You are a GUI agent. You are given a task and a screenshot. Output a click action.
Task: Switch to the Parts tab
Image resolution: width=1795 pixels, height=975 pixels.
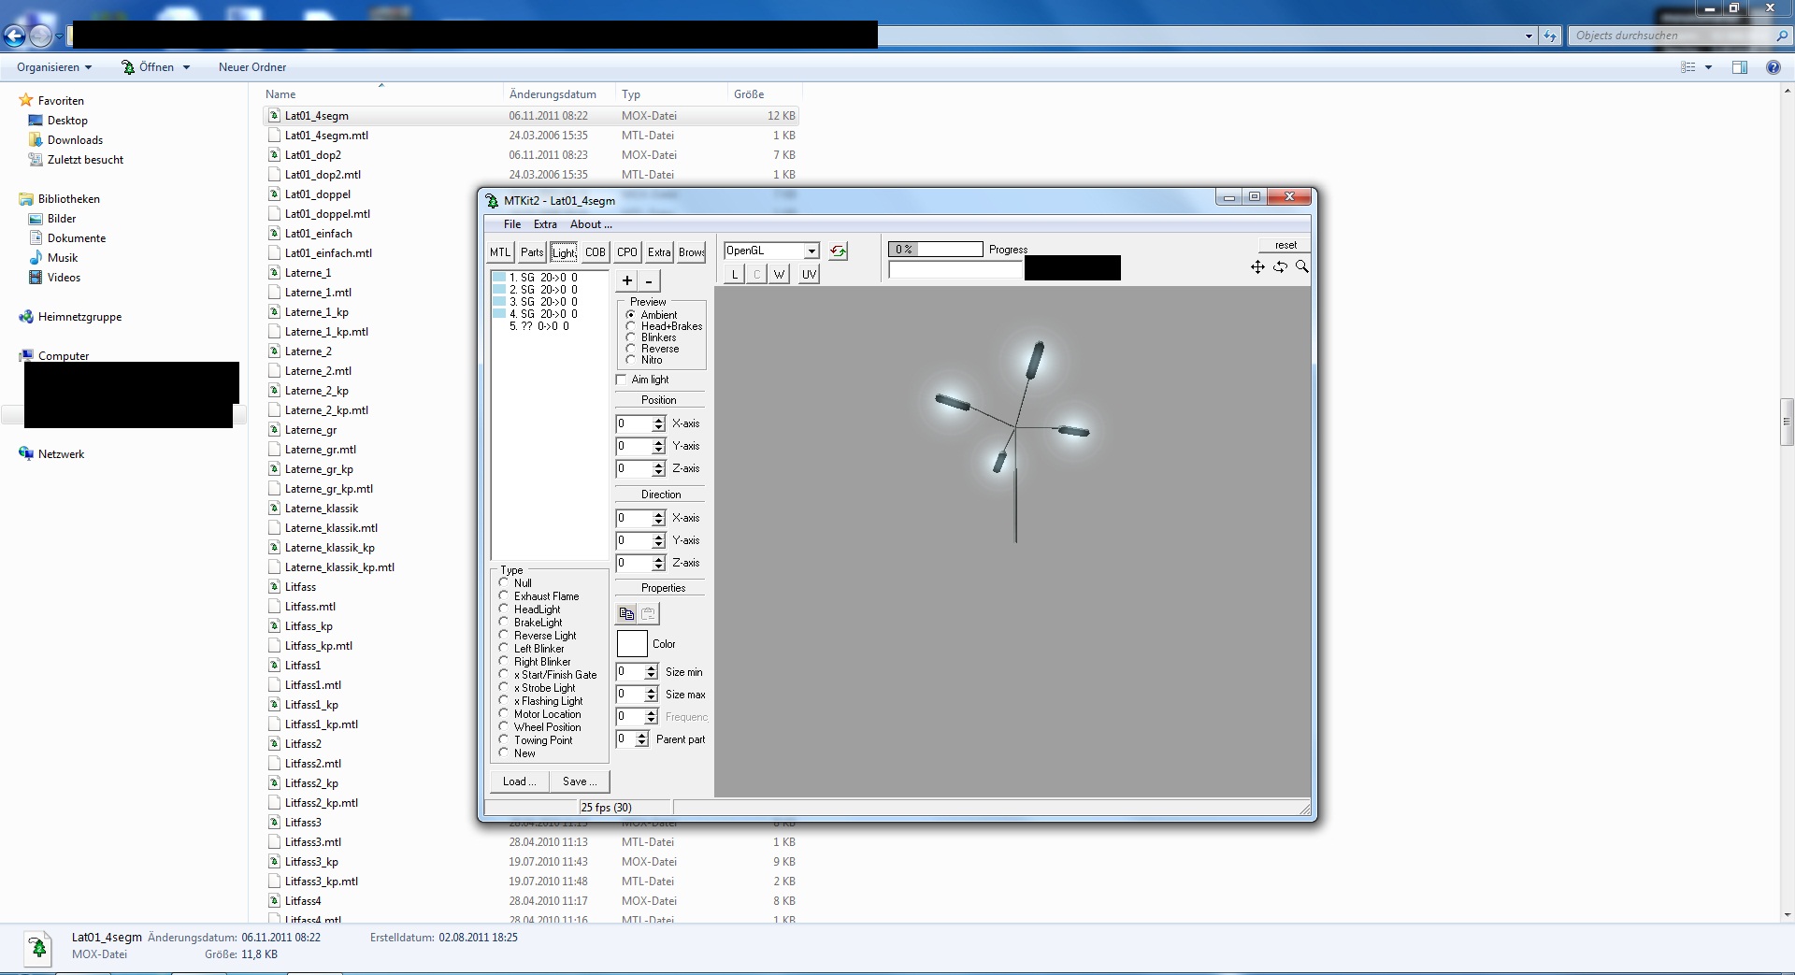(532, 252)
